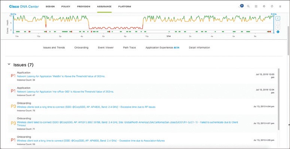The width and height of the screenshot is (290, 149).
Task: Click 'Instance Count: 34' text
Action: pyautogui.click(x=26, y=80)
